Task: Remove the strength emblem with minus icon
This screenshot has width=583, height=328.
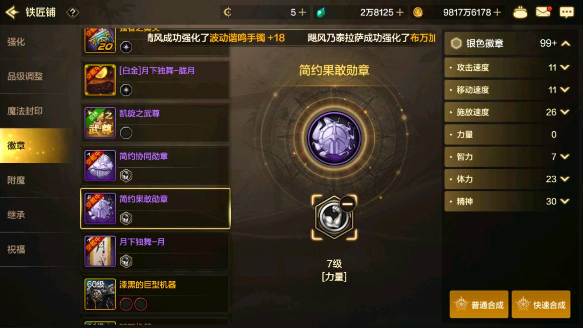Action: (x=347, y=203)
